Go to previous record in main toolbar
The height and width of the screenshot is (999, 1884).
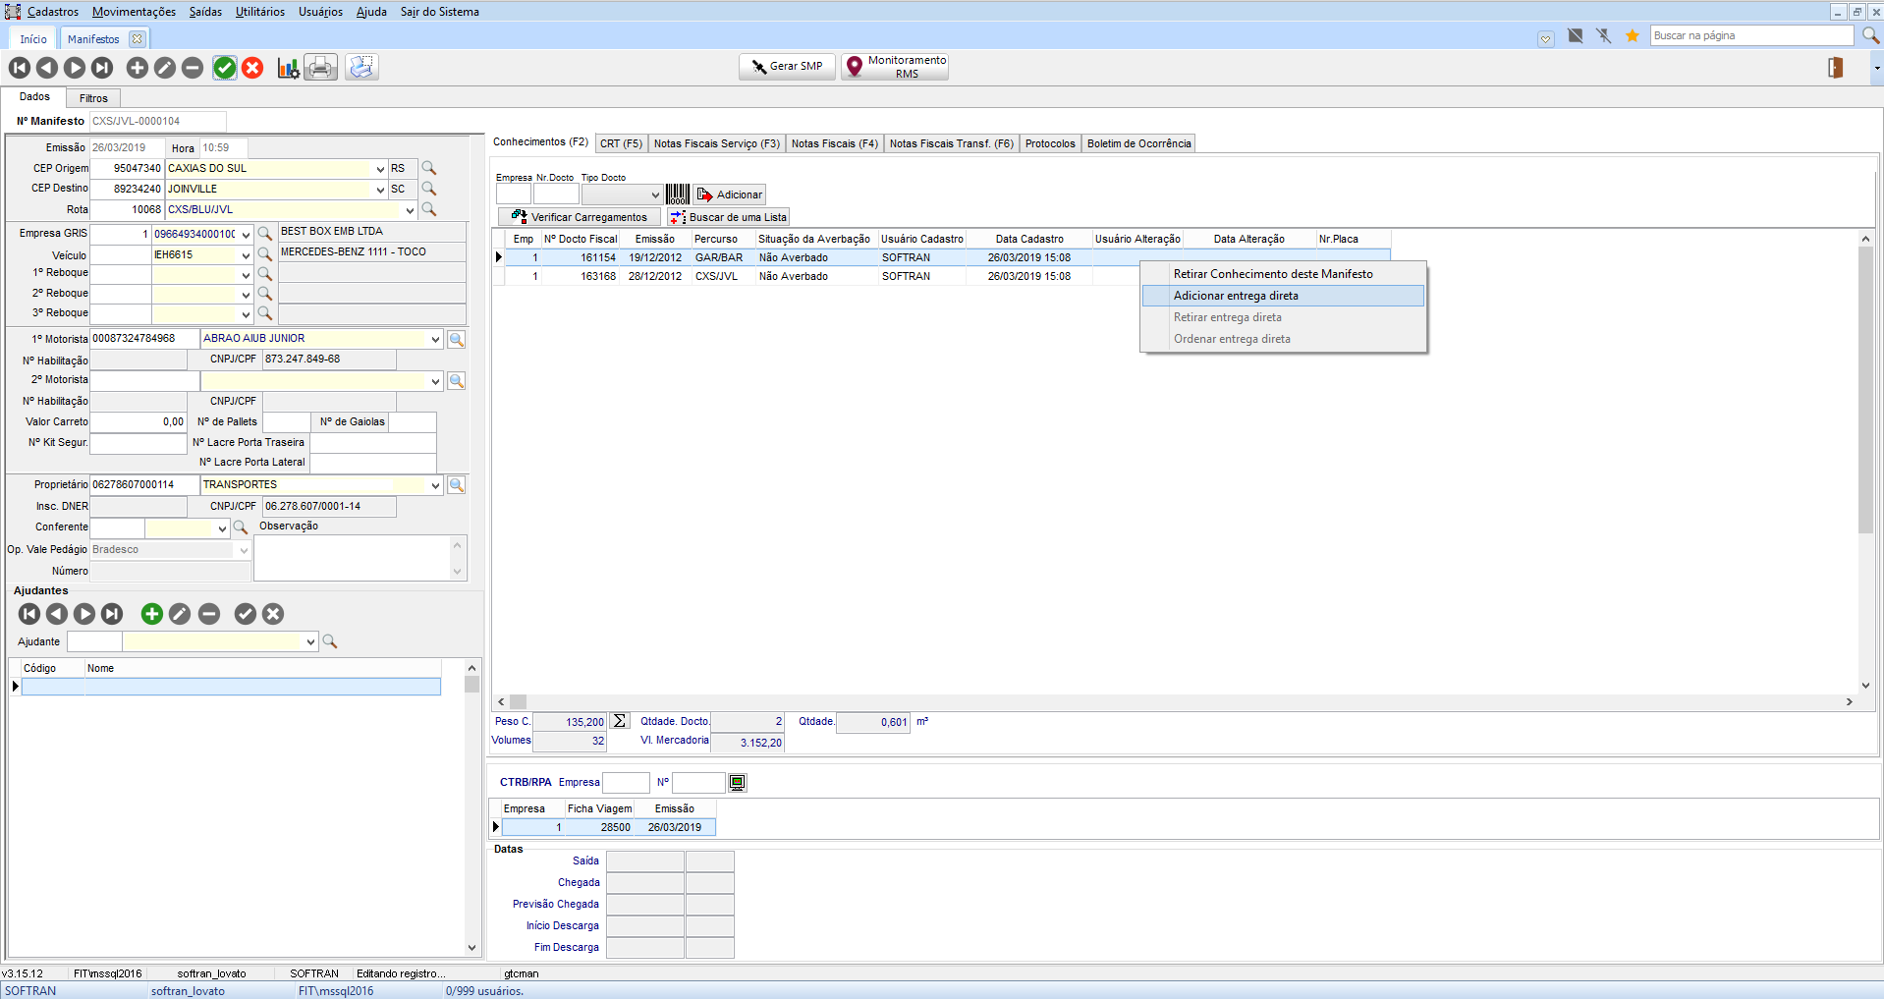coord(47,68)
